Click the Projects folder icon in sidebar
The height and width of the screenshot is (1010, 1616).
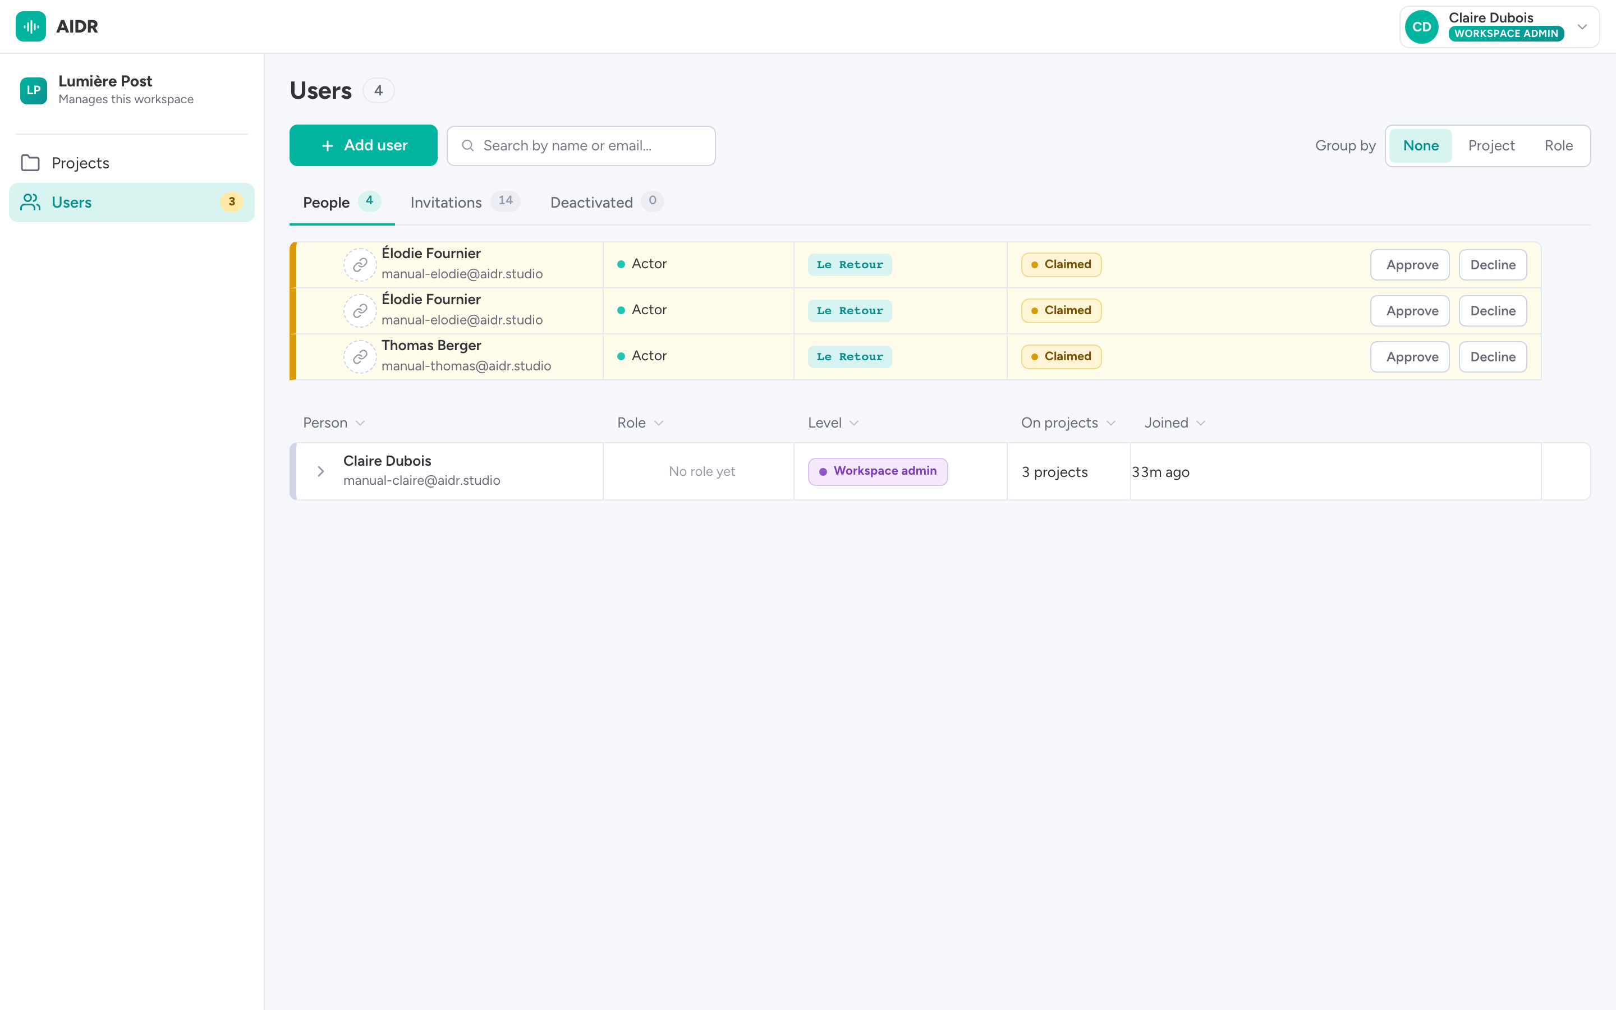(30, 163)
